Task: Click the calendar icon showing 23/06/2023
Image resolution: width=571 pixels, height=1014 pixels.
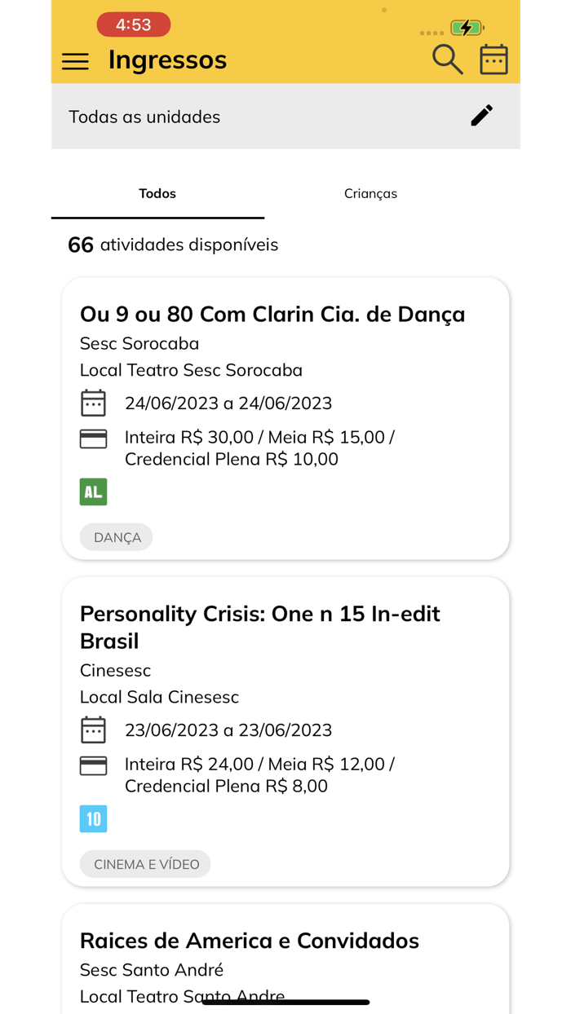Action: click(x=94, y=730)
